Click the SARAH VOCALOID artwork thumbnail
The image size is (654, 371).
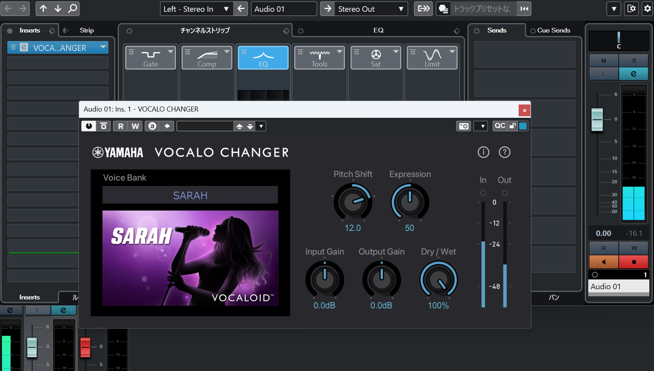[190, 258]
